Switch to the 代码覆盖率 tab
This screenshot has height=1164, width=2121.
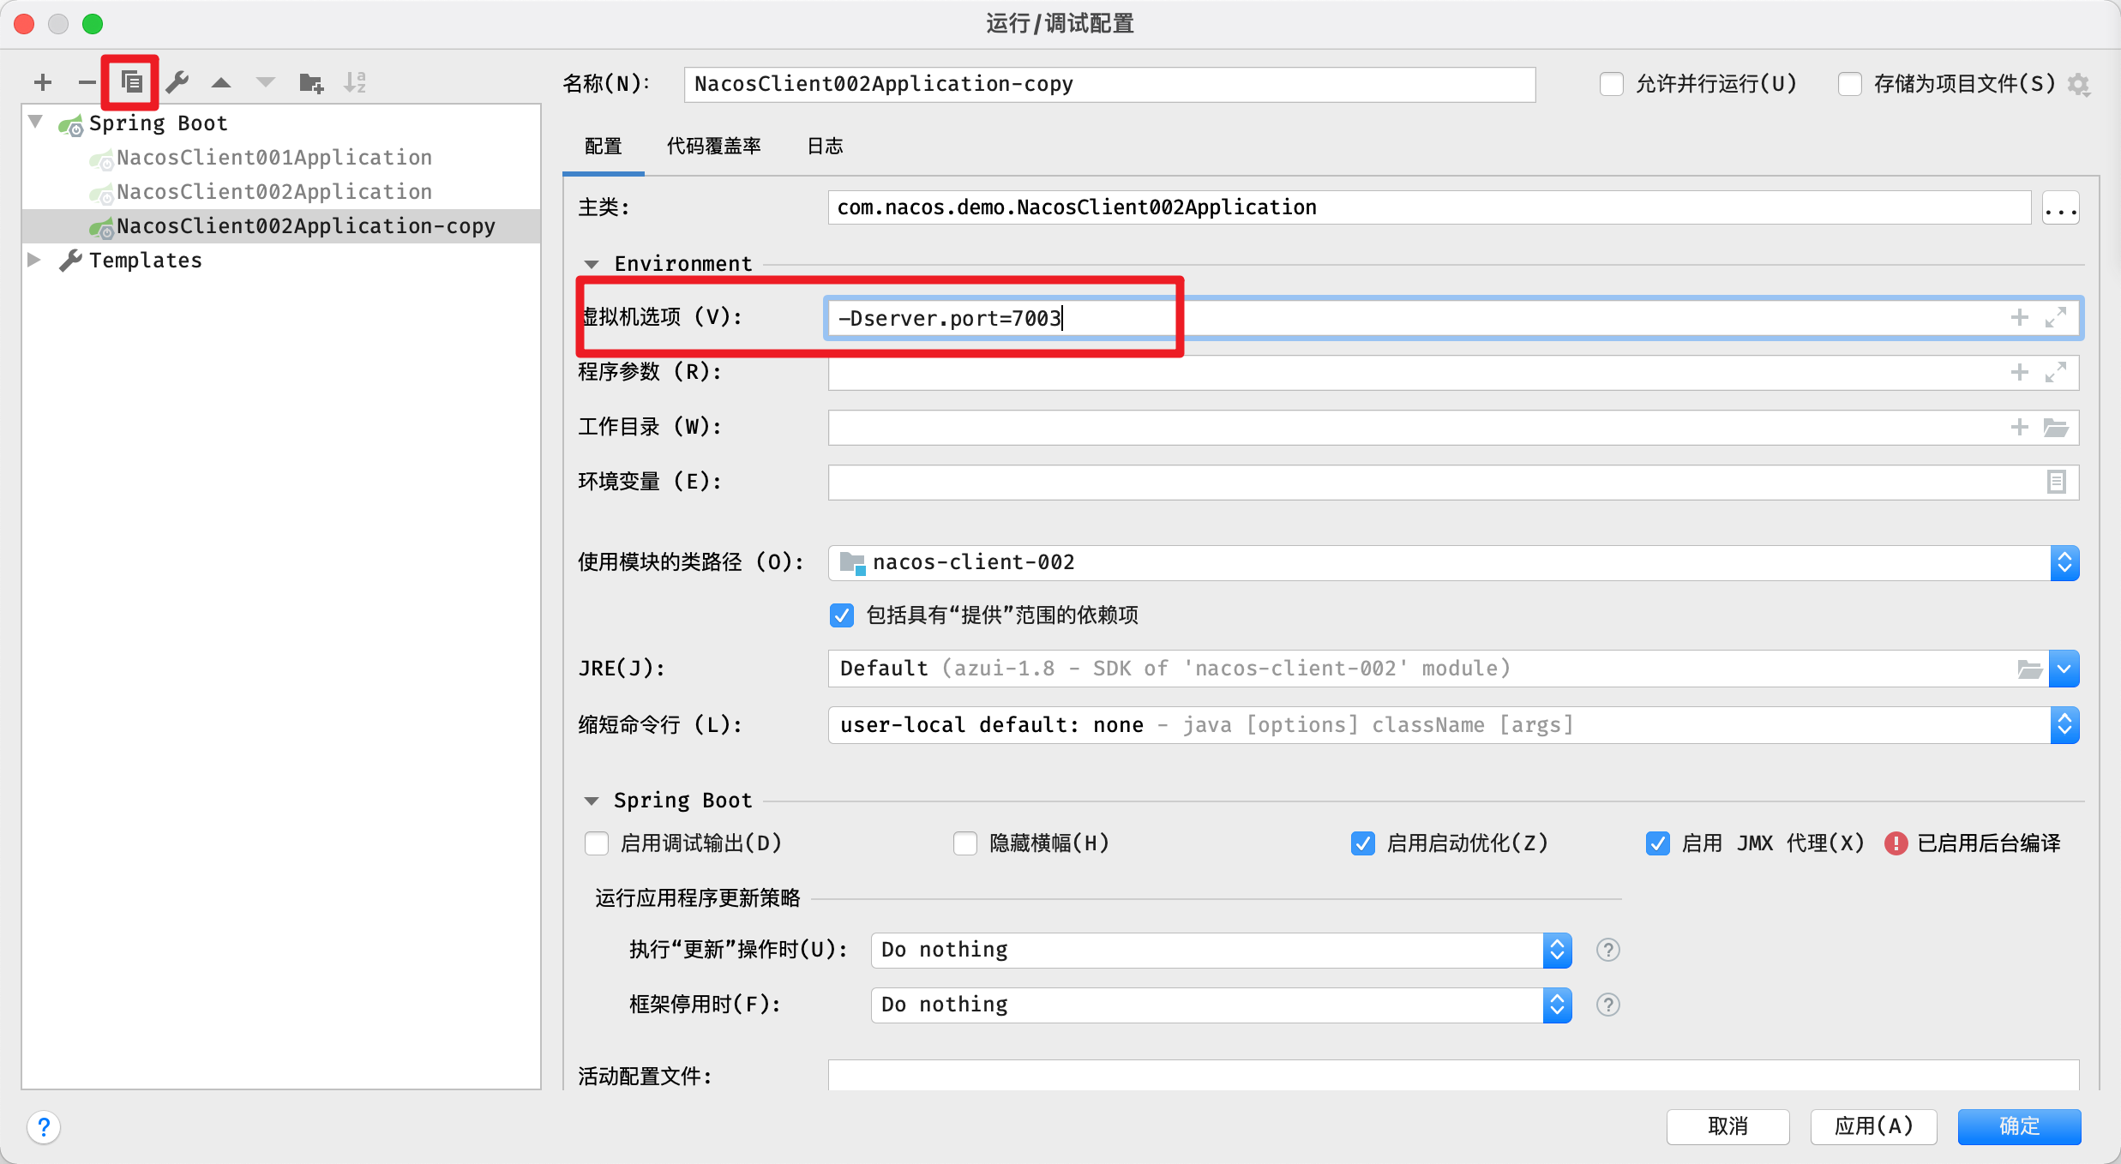click(714, 147)
